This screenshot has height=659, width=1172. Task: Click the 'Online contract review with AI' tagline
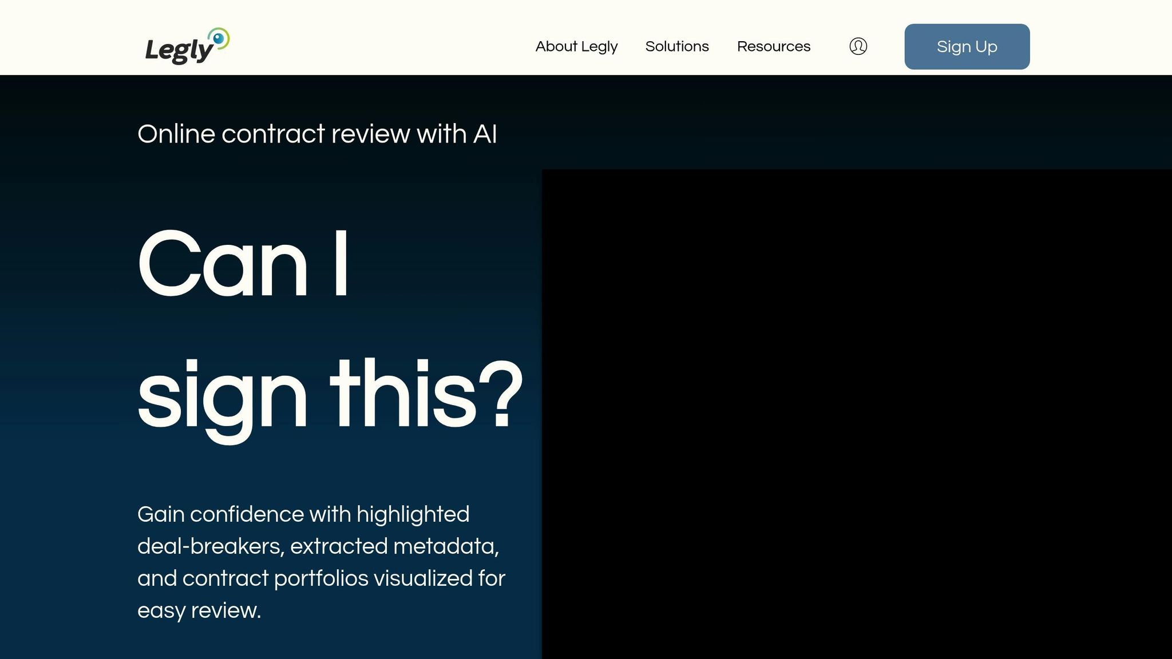317,134
